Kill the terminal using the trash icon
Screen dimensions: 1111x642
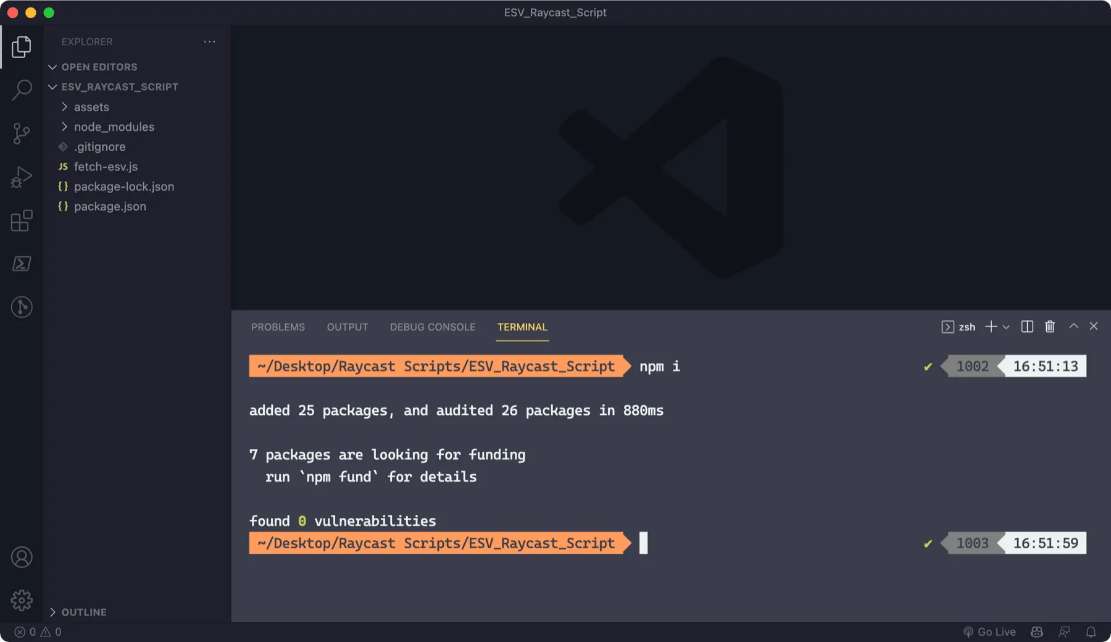(x=1050, y=327)
